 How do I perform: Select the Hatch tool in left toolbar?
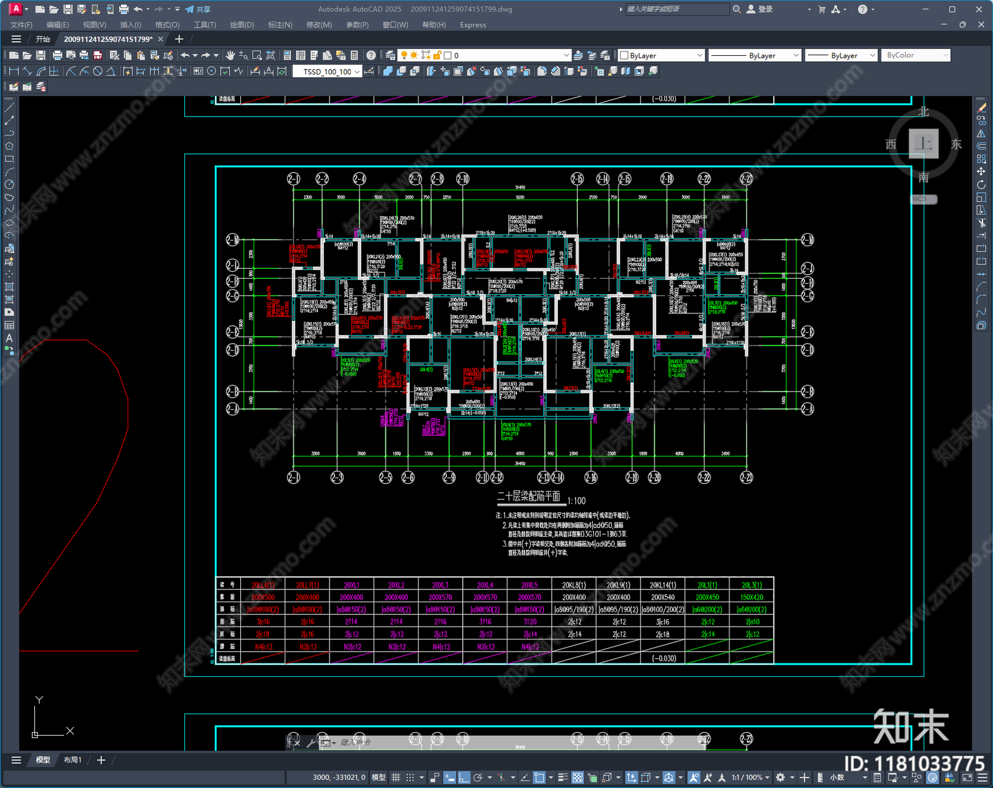9,287
